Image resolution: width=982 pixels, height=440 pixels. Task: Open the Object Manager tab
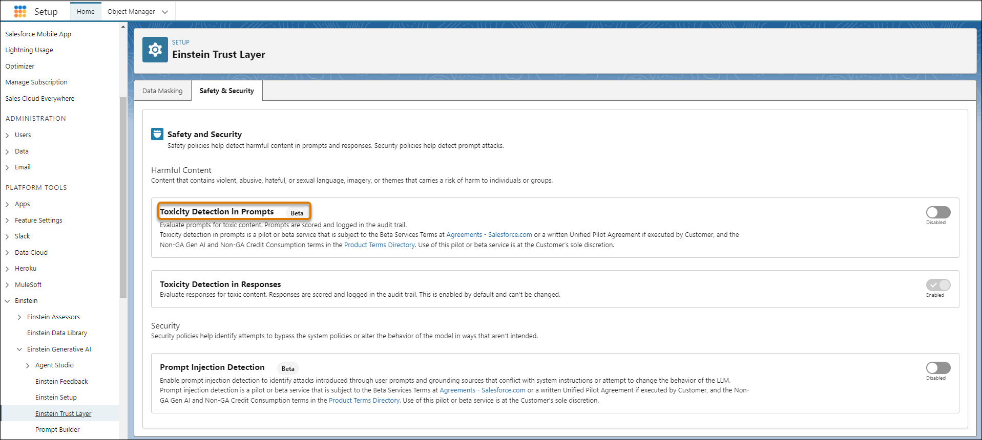[x=131, y=11]
